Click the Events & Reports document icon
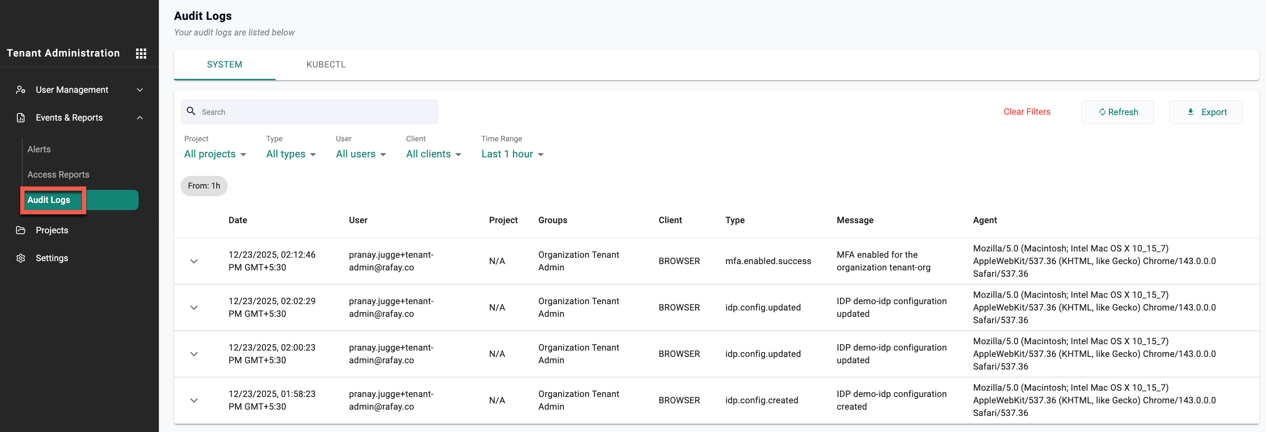Image resolution: width=1266 pixels, height=432 pixels. (x=21, y=118)
